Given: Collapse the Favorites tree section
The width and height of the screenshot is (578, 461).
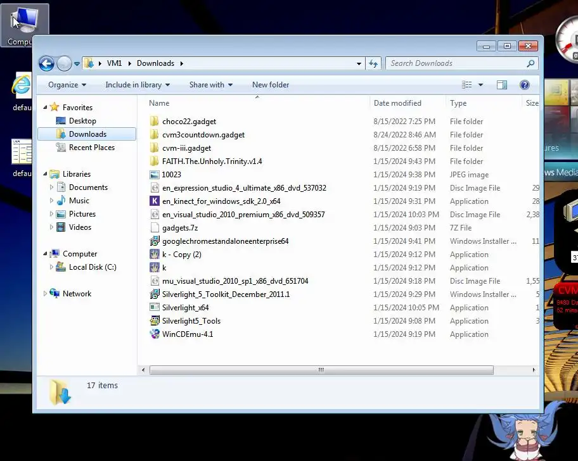Looking at the screenshot, I should click(x=45, y=108).
